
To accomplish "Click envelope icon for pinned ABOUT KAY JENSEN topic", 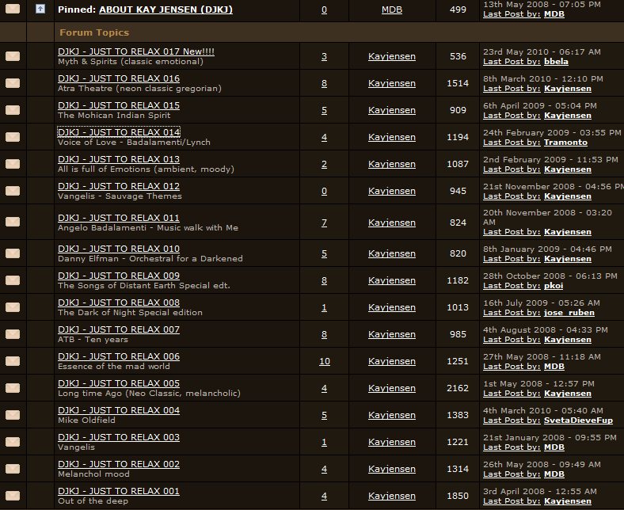I will [13, 9].
